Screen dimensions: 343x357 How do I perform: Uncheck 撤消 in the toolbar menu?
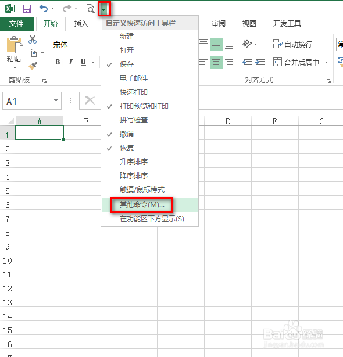point(149,134)
